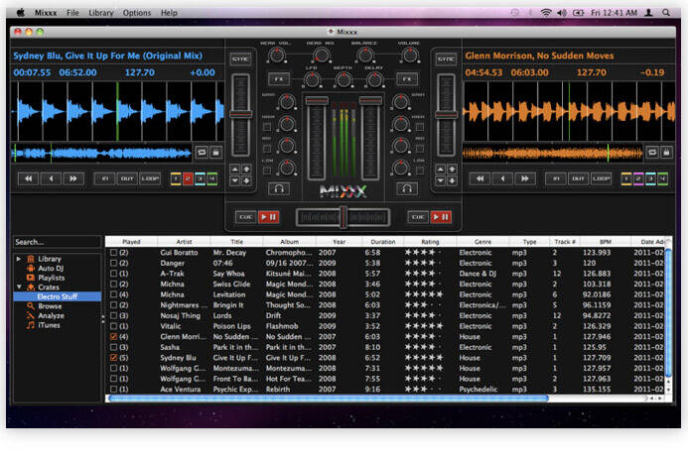Viewport: 688px width, 460px height.
Task: Toggle played checkbox for Ace Ventura
Action: tap(113, 389)
